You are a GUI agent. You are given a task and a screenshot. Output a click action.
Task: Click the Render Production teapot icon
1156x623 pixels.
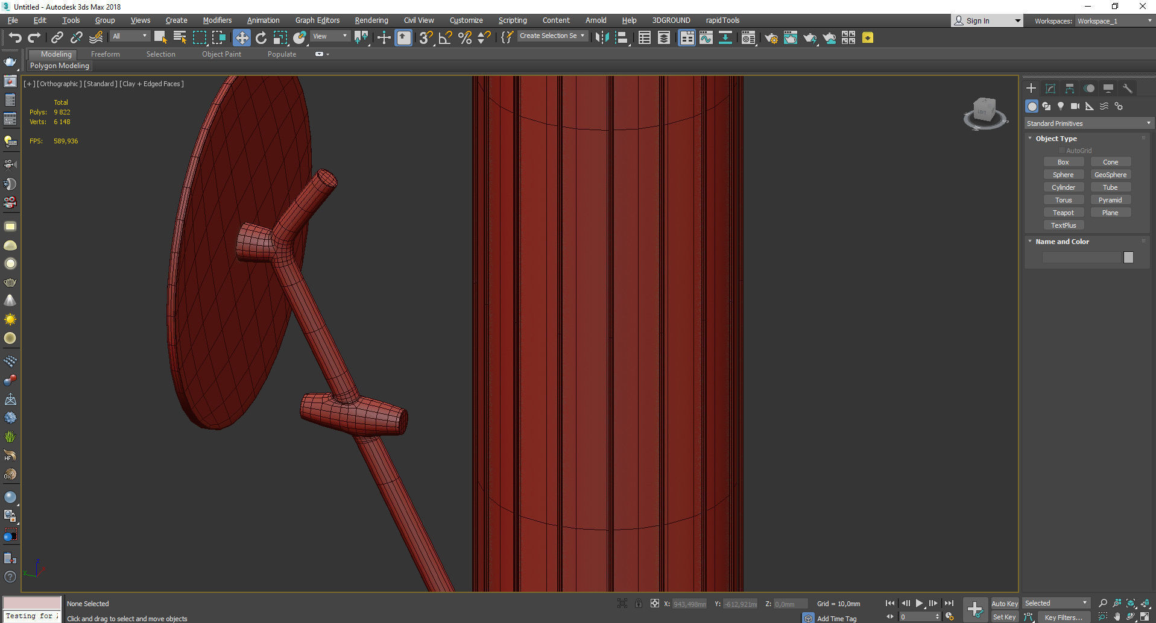(x=809, y=38)
